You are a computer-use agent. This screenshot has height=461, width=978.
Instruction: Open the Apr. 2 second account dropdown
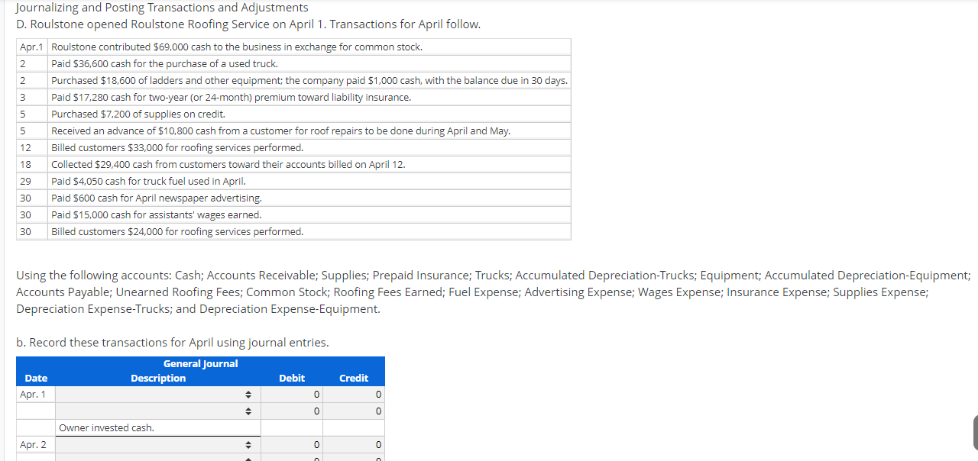click(247, 459)
